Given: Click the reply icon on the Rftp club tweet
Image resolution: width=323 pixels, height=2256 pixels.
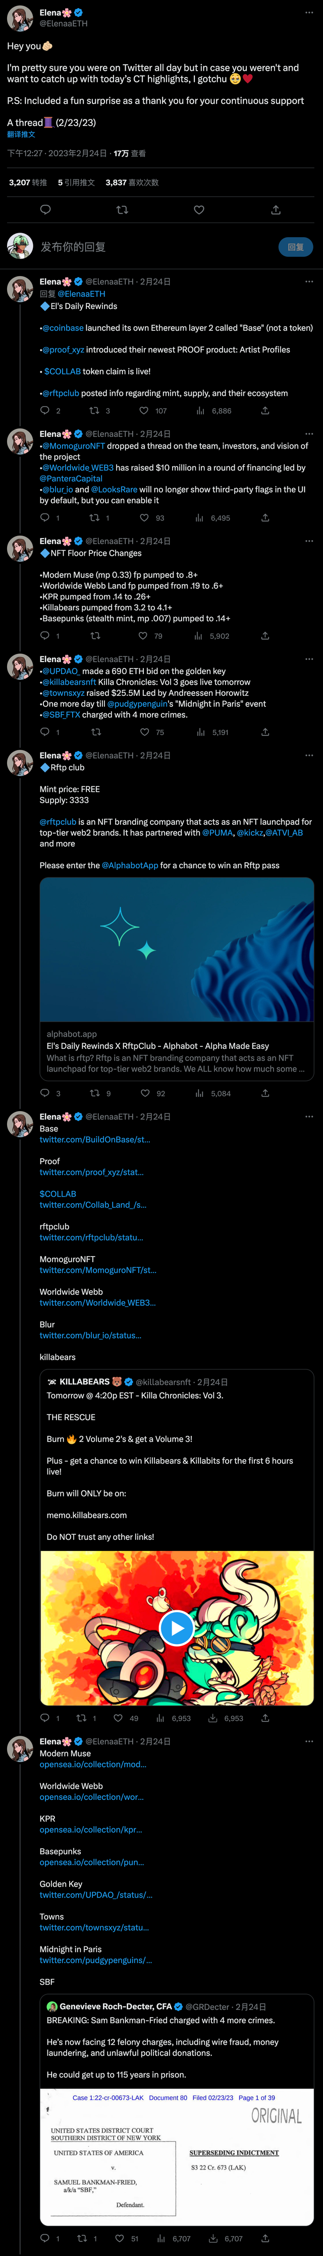Looking at the screenshot, I should point(44,1093).
